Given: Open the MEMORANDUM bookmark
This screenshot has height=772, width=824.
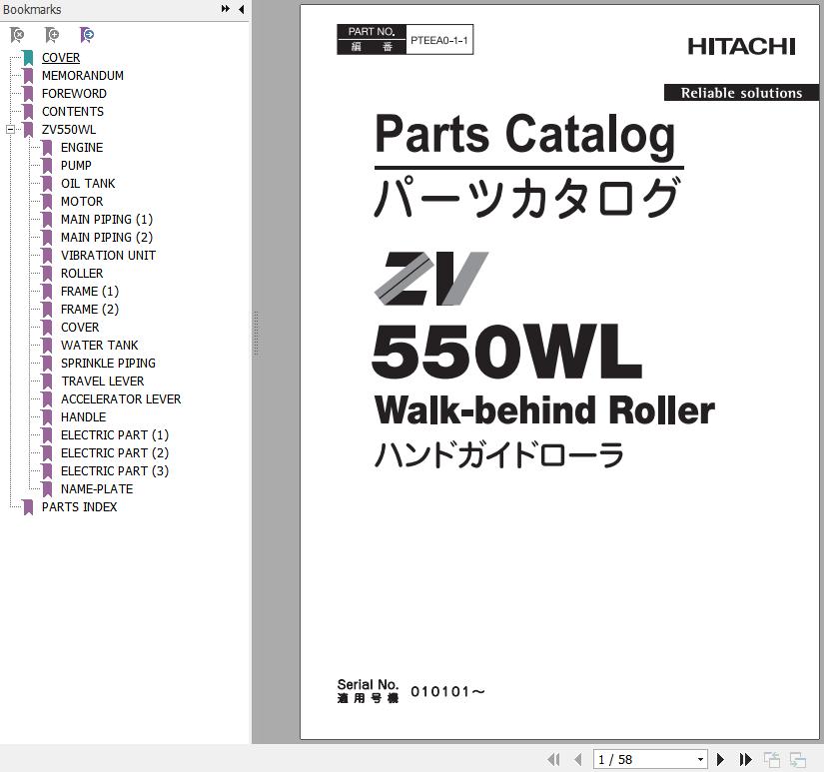Looking at the screenshot, I should tap(83, 76).
